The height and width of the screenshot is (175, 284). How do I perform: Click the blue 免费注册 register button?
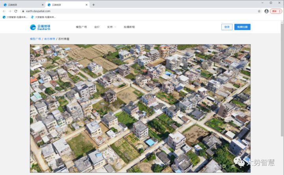[x=242, y=27]
